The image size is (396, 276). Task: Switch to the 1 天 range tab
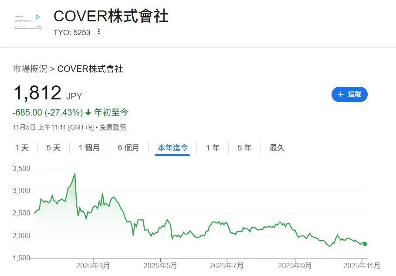pyautogui.click(x=22, y=148)
